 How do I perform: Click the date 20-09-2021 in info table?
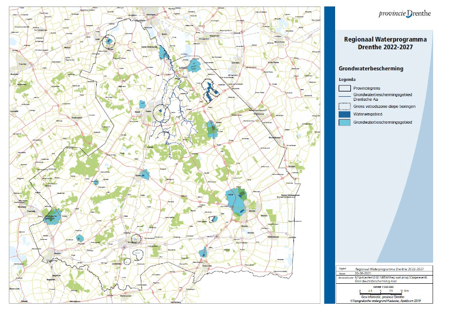[x=365, y=273]
